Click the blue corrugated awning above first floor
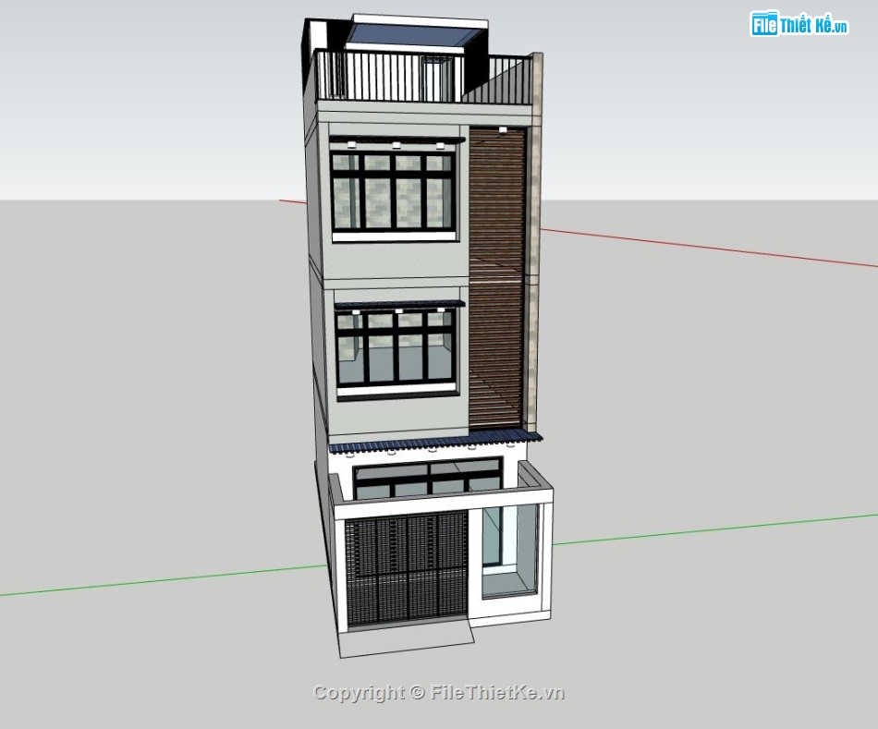 (435, 441)
